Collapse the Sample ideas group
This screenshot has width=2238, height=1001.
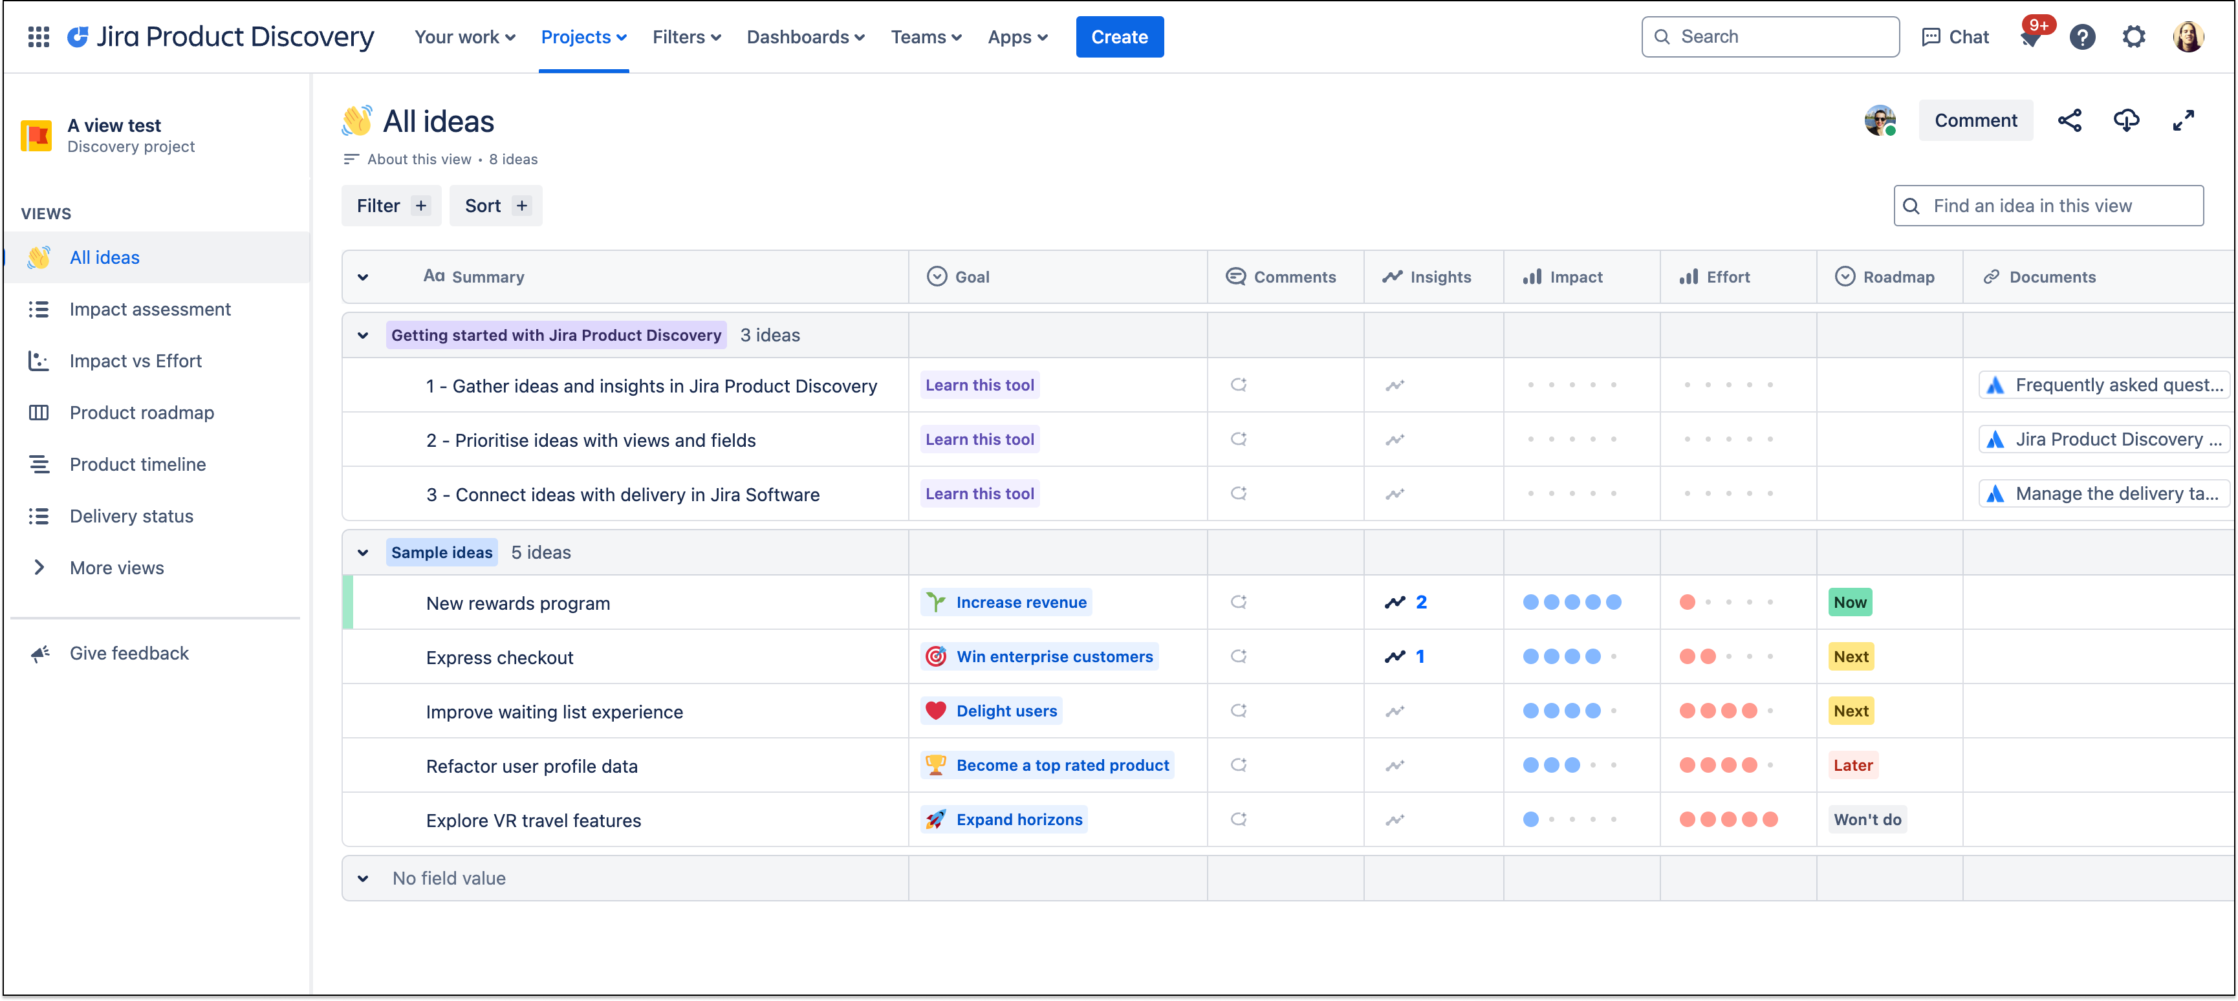click(363, 553)
